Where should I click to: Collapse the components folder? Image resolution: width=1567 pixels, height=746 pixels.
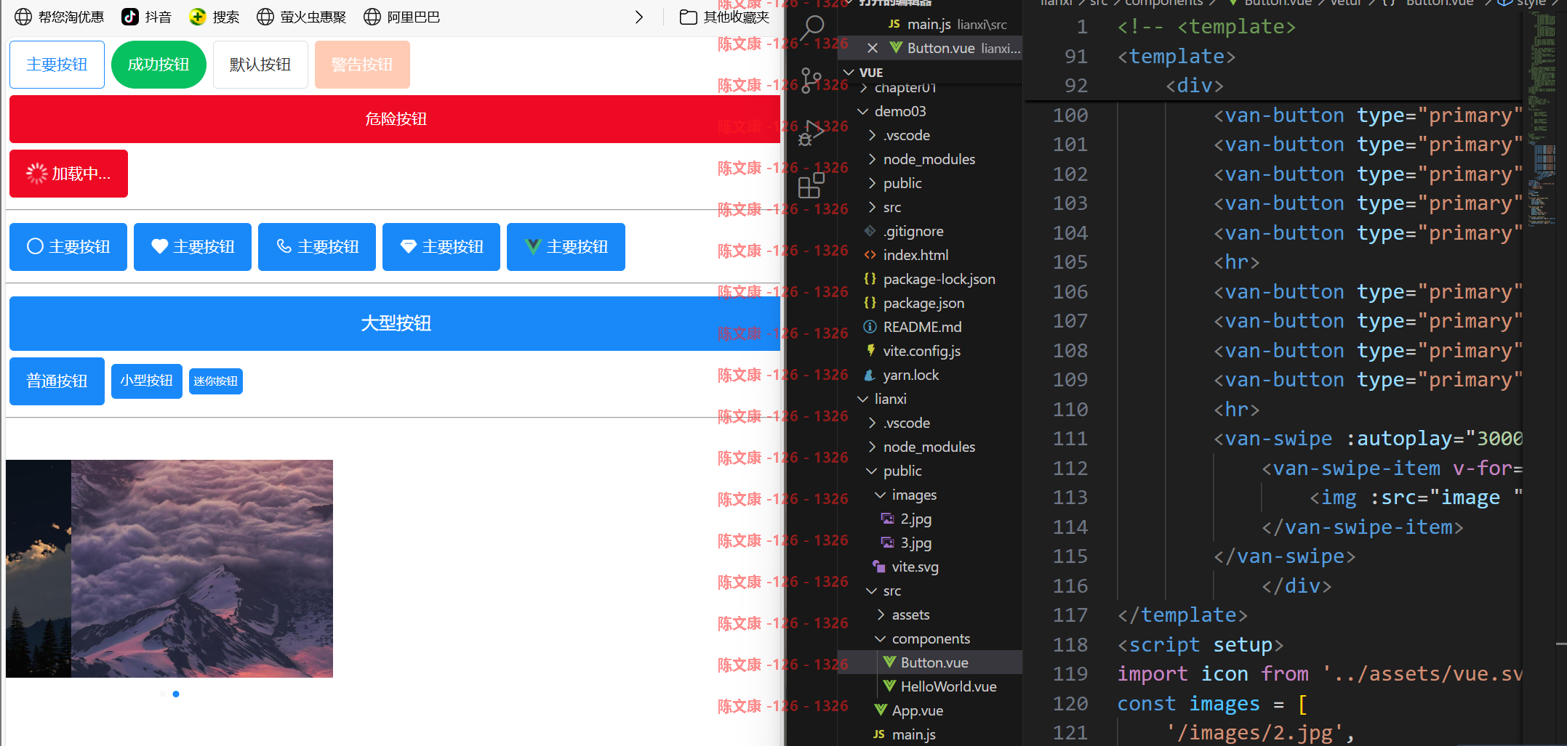coord(880,638)
